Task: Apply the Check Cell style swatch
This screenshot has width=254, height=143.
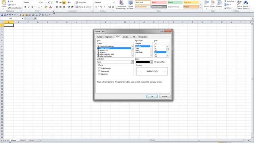Action: pos(159,7)
